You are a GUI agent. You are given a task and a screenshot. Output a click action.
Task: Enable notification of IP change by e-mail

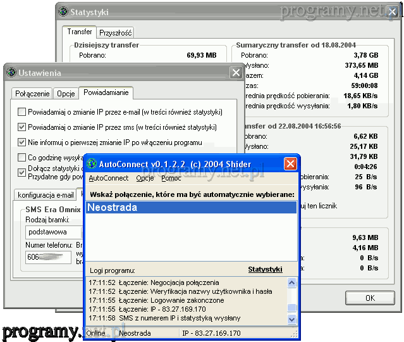coord(23,112)
